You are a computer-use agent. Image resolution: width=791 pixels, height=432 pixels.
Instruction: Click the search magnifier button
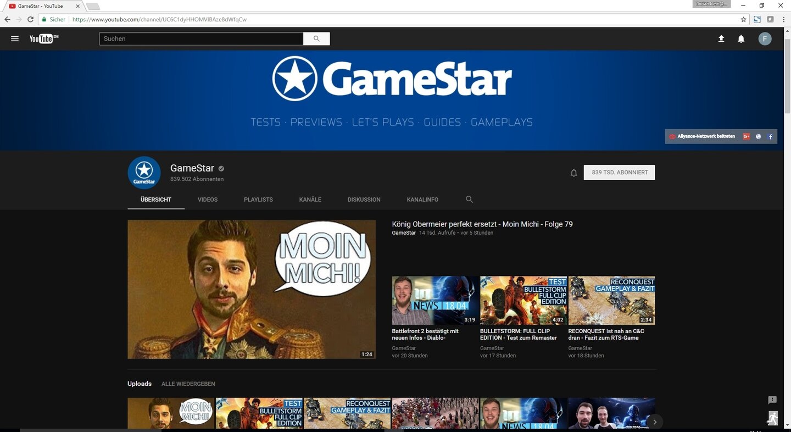click(x=316, y=38)
